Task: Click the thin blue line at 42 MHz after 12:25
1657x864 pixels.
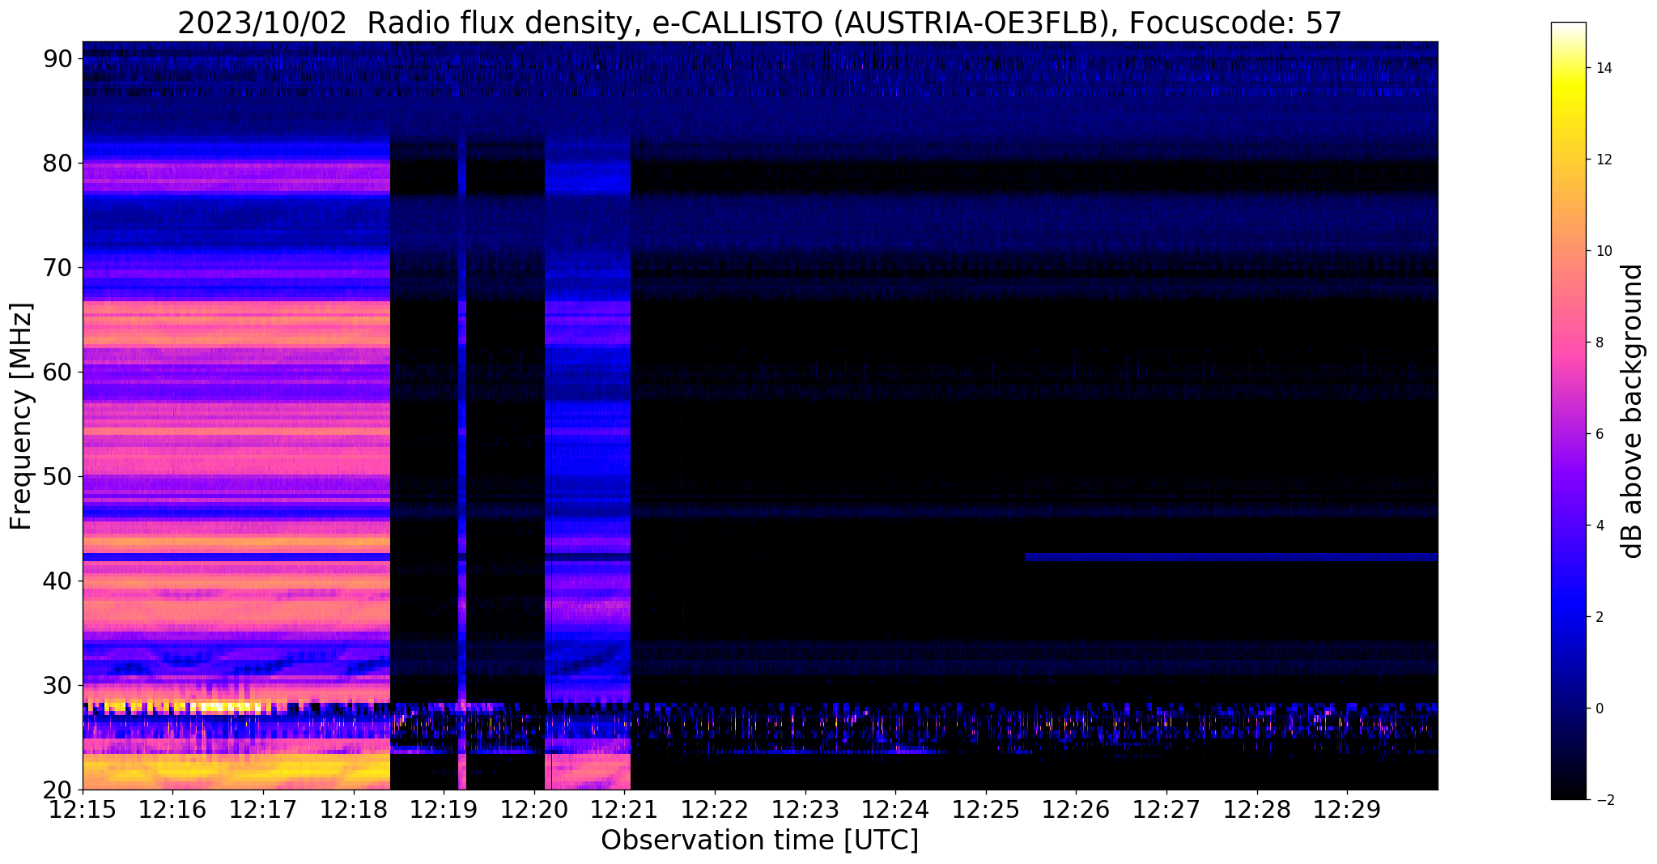Action: point(1230,557)
